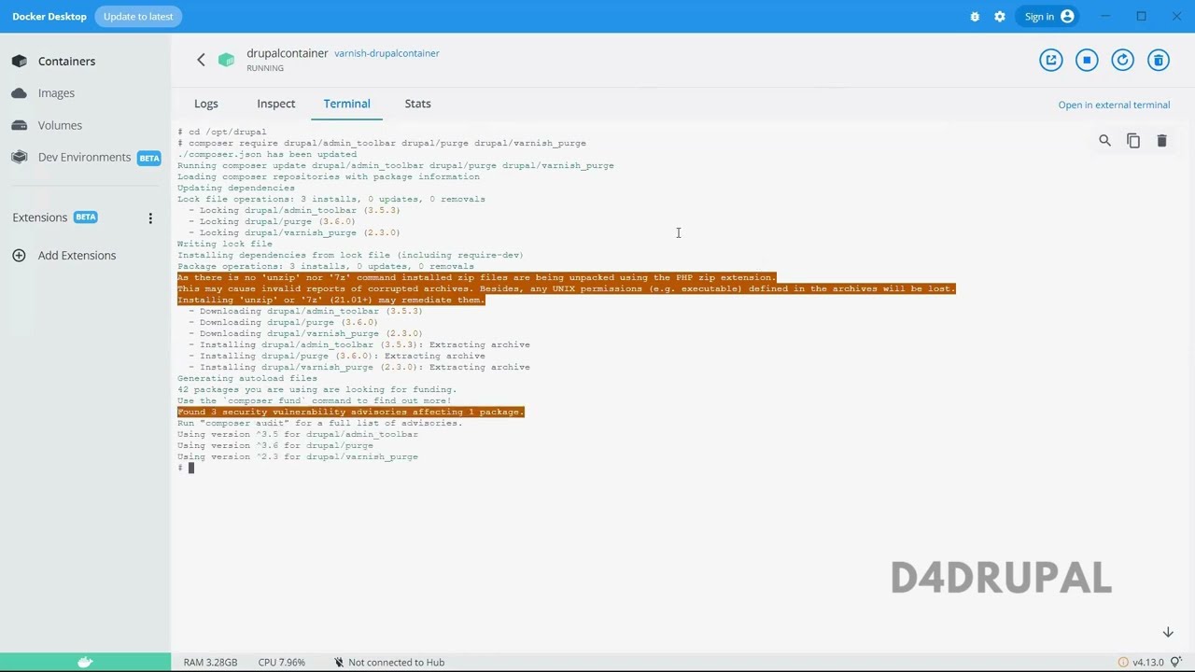
Task: Click the Images cloud icon
Action: [x=20, y=93]
